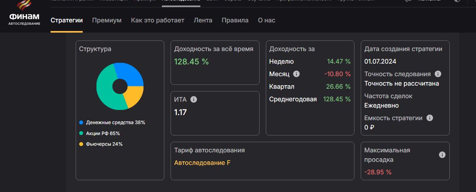Open the Автоследование F tariff link
Screen dimensions: 476x192
pos(202,163)
